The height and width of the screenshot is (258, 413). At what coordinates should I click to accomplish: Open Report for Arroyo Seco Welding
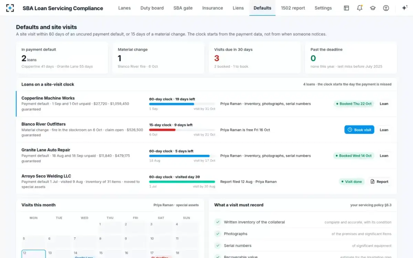click(379, 182)
